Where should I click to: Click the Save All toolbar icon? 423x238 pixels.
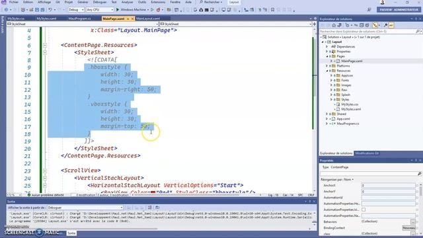point(42,10)
